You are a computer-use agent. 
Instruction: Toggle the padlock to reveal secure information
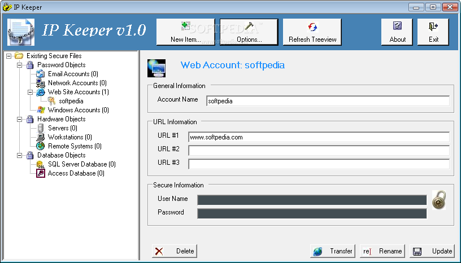439,200
